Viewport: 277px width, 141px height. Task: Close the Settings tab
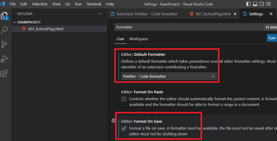pos(271,14)
